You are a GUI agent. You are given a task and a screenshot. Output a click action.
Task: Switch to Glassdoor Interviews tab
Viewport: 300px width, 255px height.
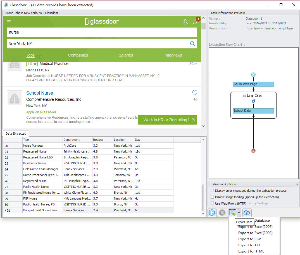[x=173, y=55]
